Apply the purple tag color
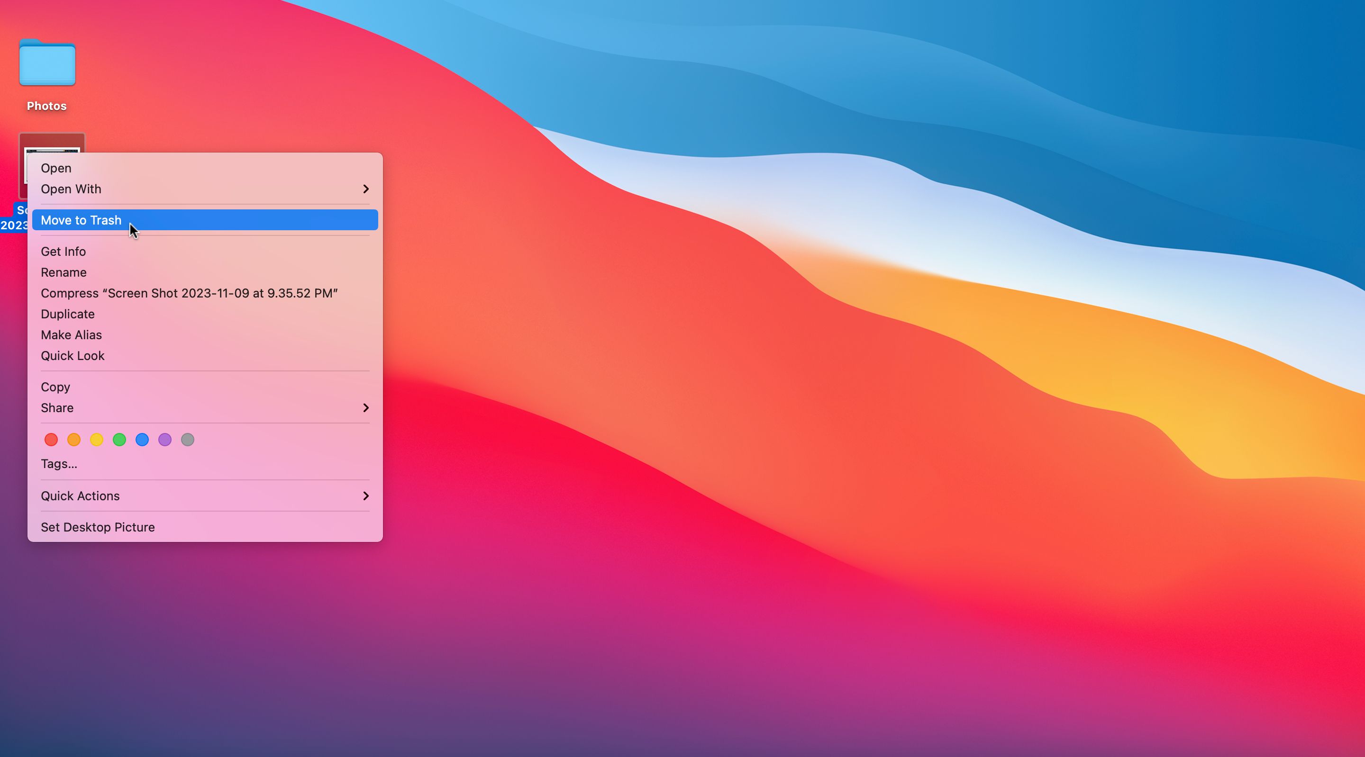This screenshot has width=1365, height=757. pyautogui.click(x=165, y=440)
